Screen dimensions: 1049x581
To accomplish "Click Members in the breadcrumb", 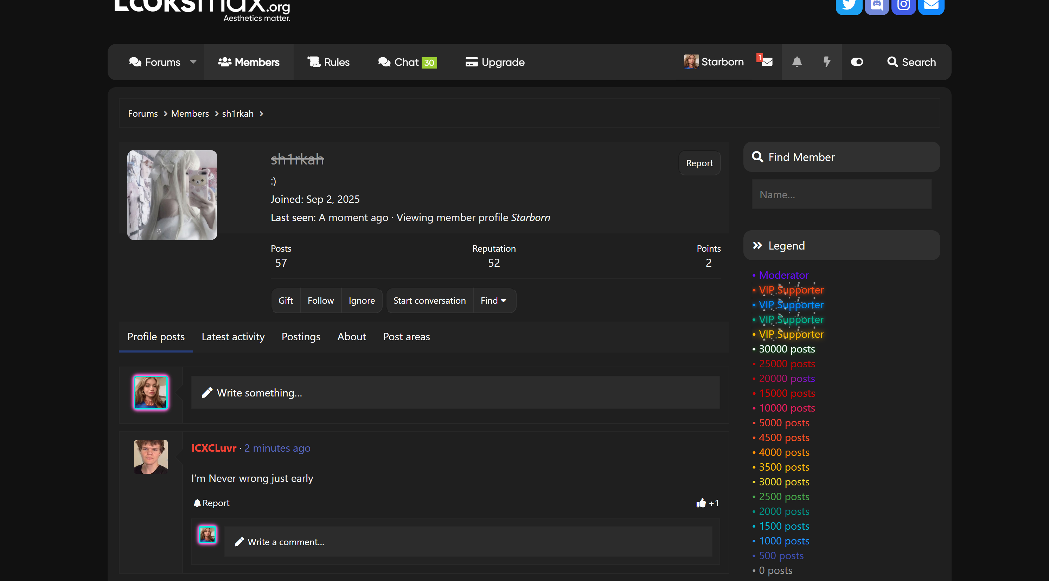I will click(190, 114).
